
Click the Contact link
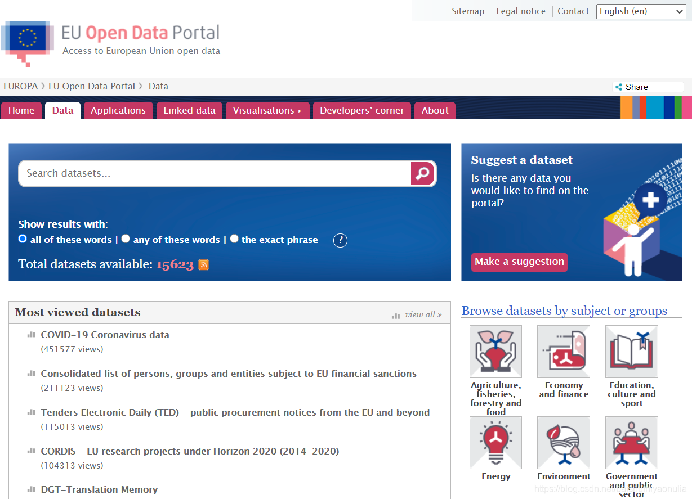pyautogui.click(x=573, y=11)
